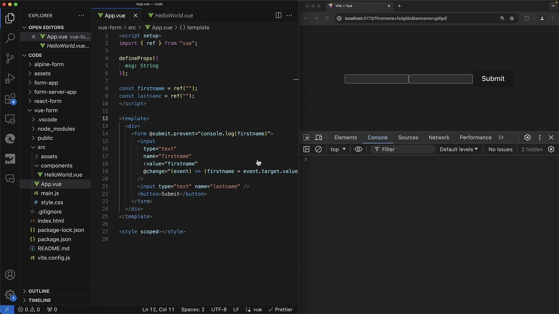This screenshot has width=559, height=314.
Task: Click the Submit button on the form
Action: click(493, 78)
